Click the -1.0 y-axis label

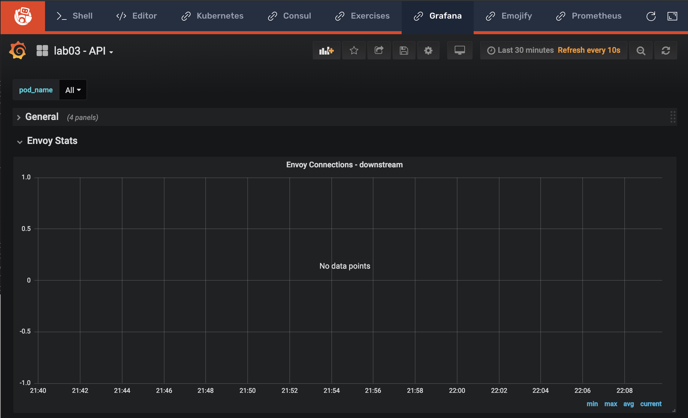[x=25, y=383]
